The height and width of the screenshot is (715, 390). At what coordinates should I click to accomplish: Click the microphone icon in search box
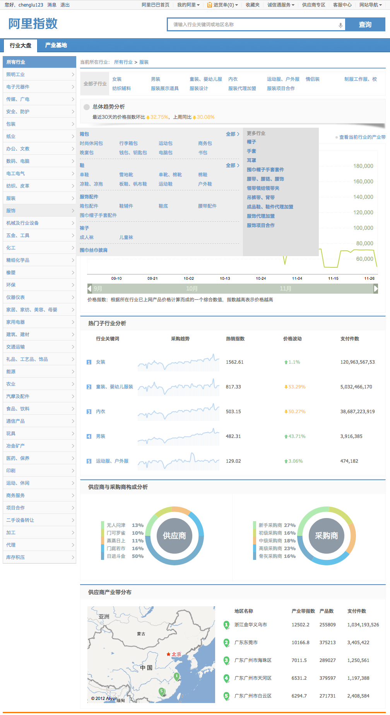[340, 25]
